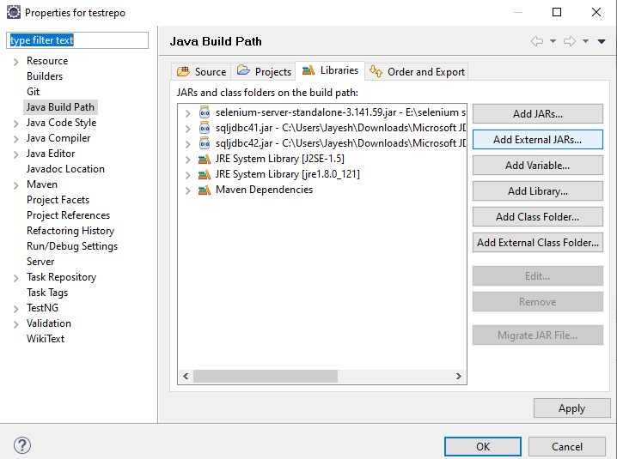
Task: Select Git in the properties tree
Action: click(x=33, y=92)
